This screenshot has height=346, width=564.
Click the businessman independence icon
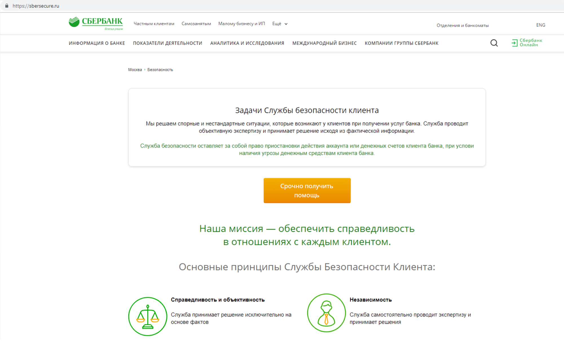coord(326,313)
